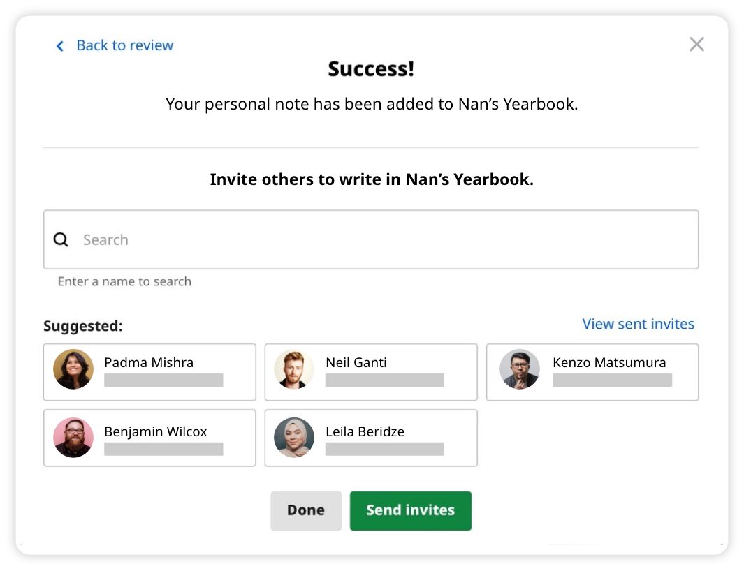This screenshot has width=744, height=571.
Task: Click Benjamin Wilcox's profile photo
Action: (73, 437)
